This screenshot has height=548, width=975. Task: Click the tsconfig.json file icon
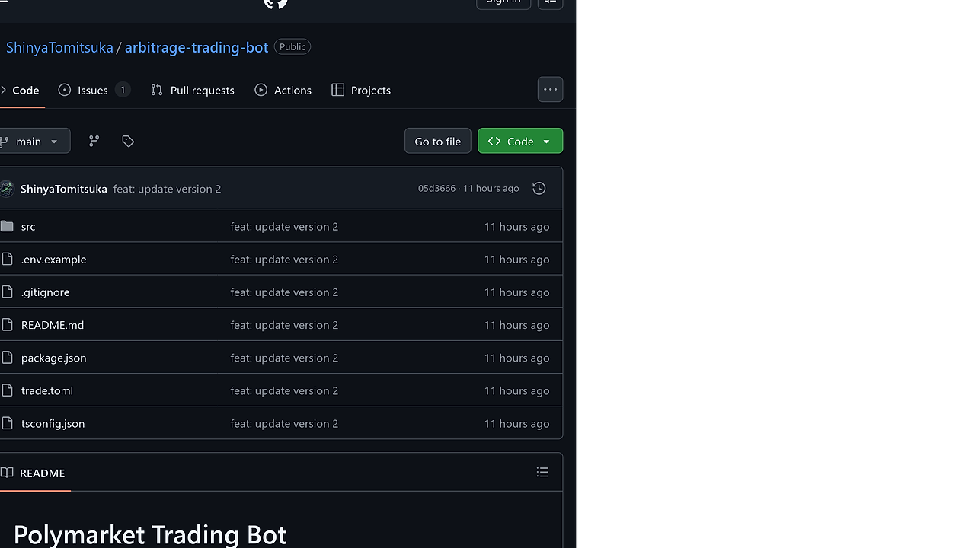point(7,423)
